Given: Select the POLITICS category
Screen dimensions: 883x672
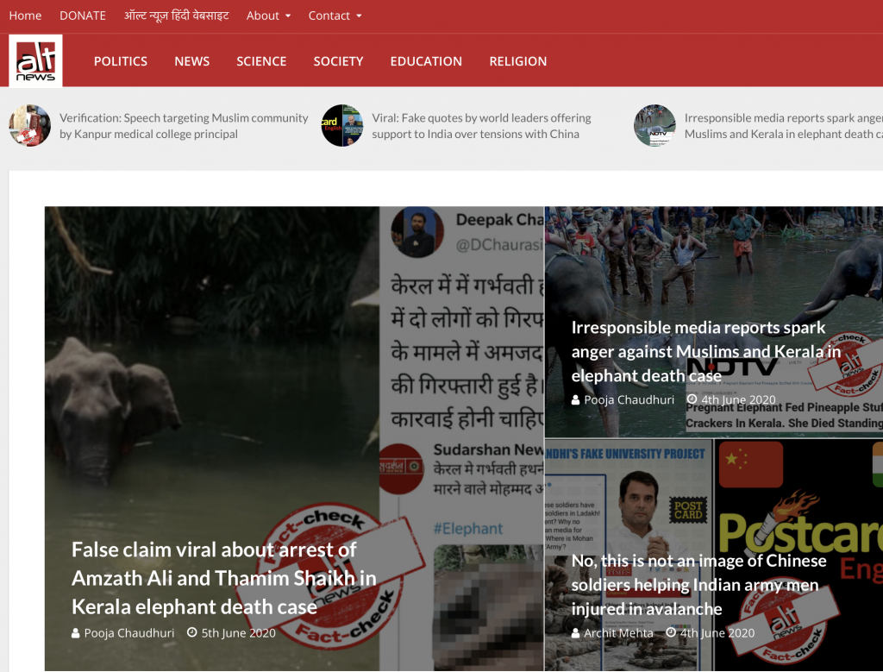Looking at the screenshot, I should pos(121,61).
